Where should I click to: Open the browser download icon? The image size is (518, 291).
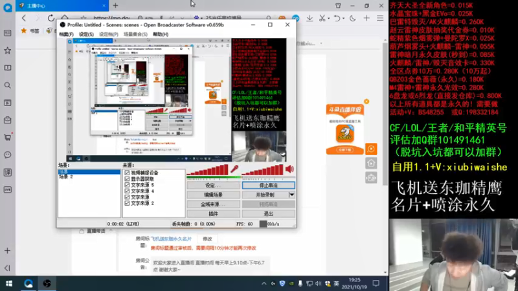[310, 18]
